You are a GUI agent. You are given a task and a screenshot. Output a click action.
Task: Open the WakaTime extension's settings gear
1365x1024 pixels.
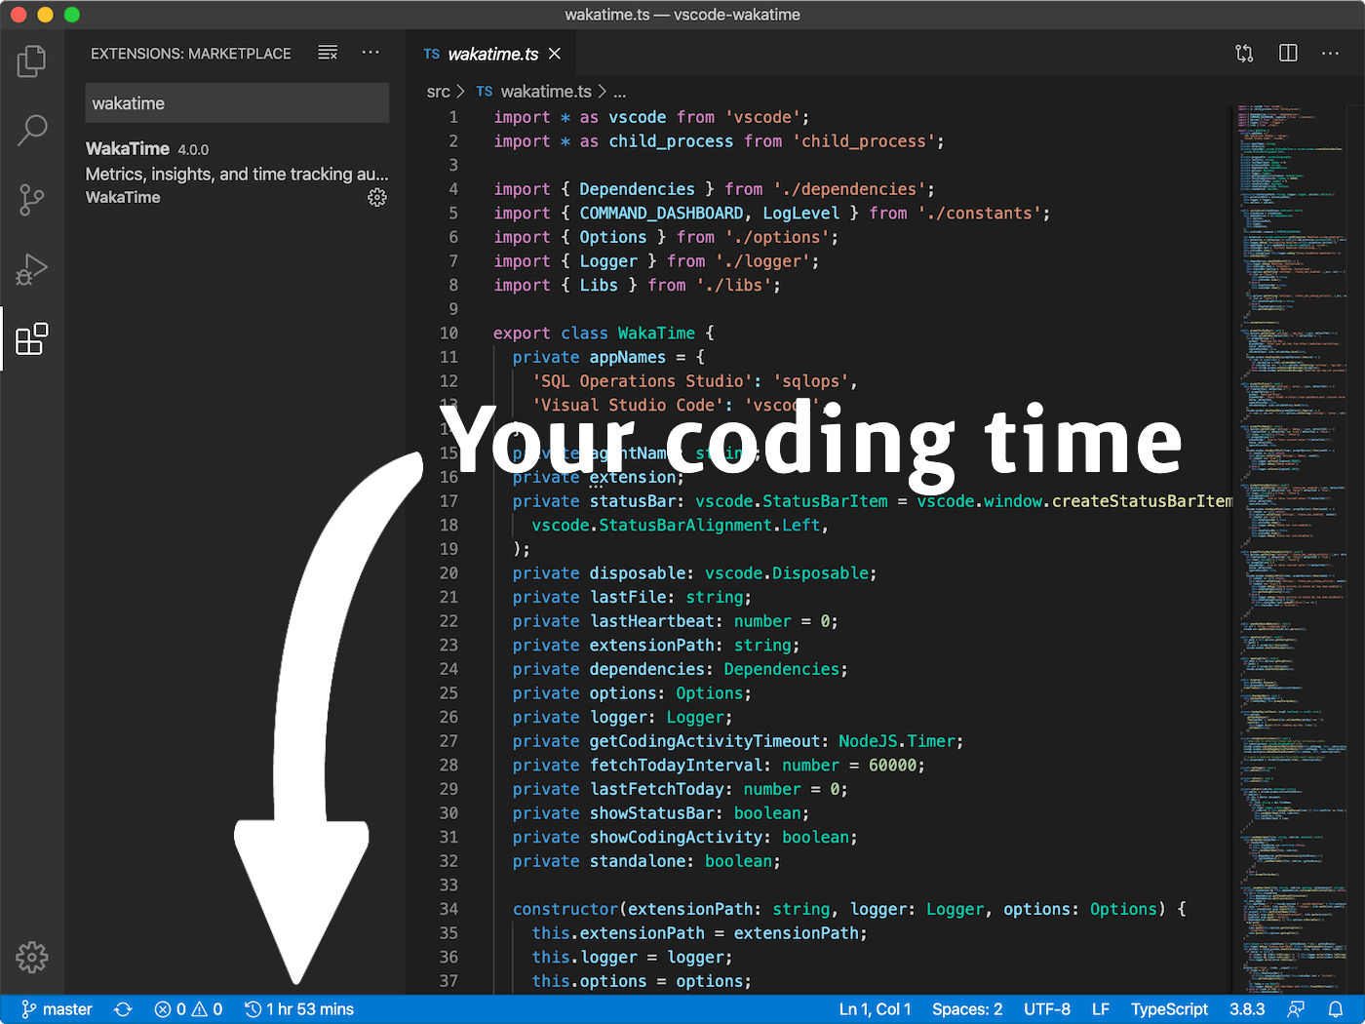(x=377, y=197)
